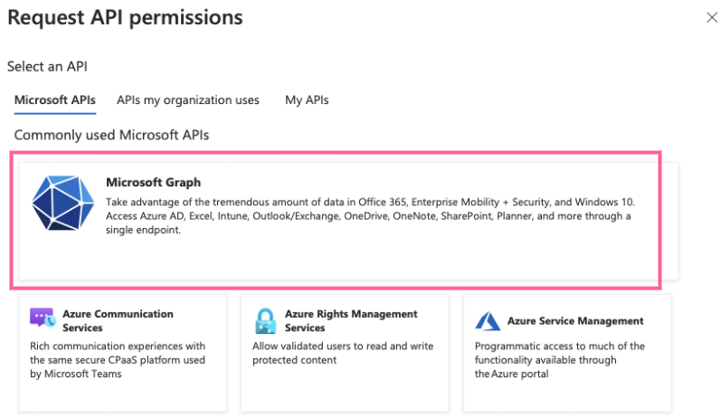The width and height of the screenshot is (721, 419).
Task: Click blank space below Microsoft Graph description
Action: point(362,258)
